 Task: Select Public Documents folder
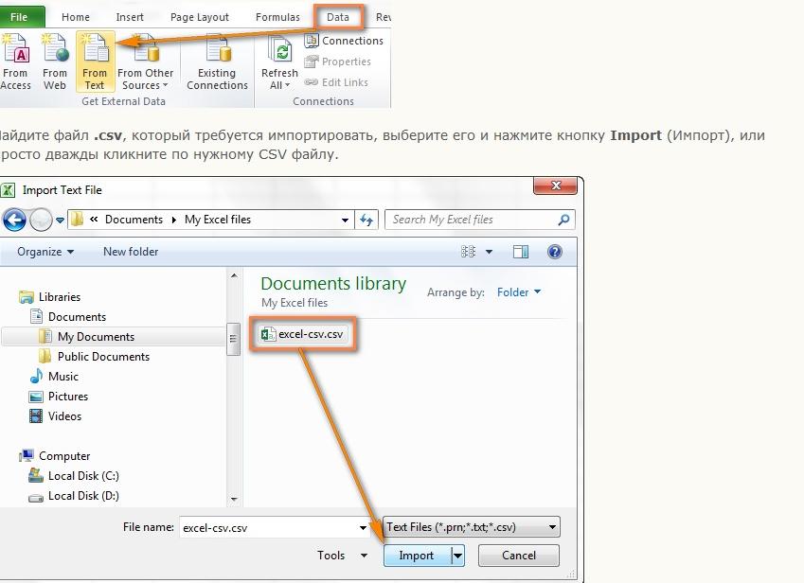pos(95,357)
